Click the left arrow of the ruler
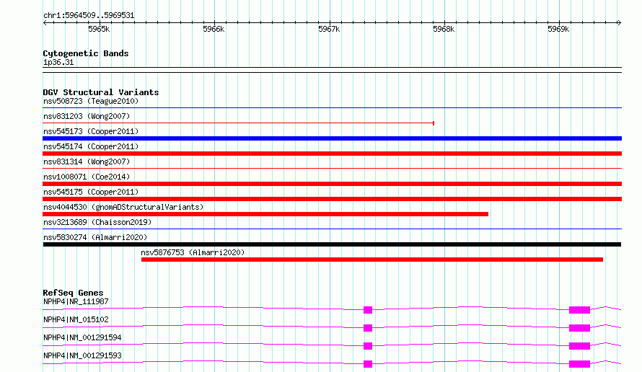 pyautogui.click(x=45, y=23)
